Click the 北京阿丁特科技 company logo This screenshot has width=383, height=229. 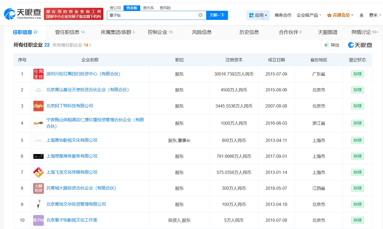tap(38, 106)
